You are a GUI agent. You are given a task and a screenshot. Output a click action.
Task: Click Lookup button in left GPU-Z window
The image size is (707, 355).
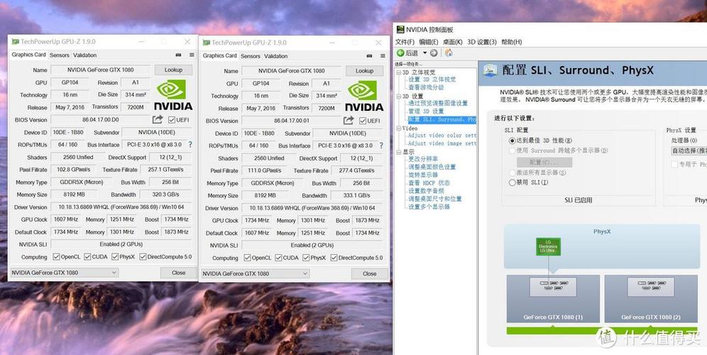[x=173, y=70]
